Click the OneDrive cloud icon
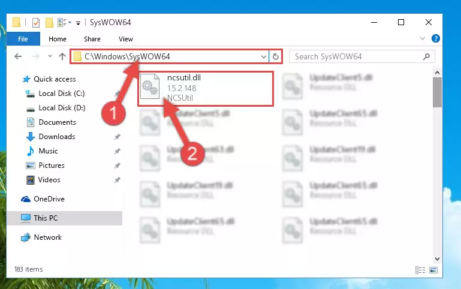 pos(26,199)
